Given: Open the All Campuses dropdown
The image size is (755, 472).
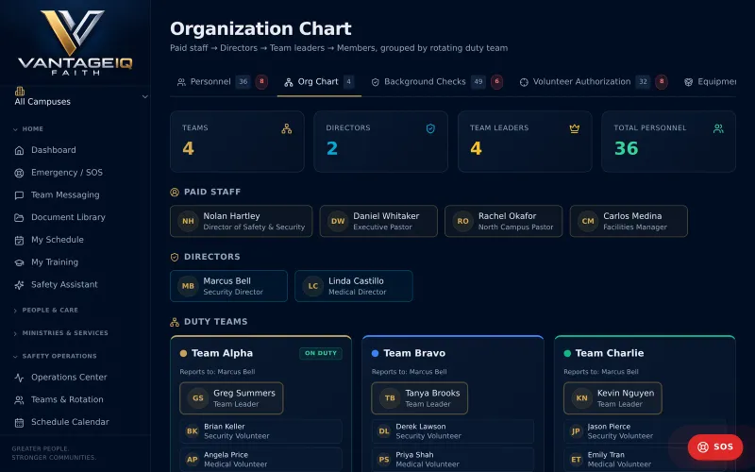Looking at the screenshot, I should [80, 97].
